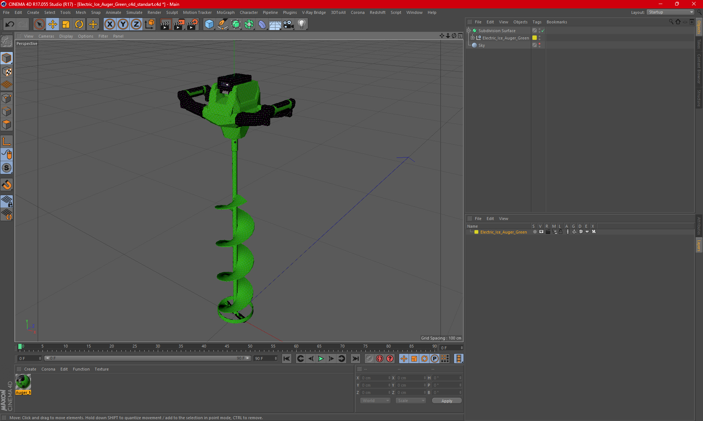Open Edit Render Settings
The image size is (703, 421).
(x=193, y=24)
